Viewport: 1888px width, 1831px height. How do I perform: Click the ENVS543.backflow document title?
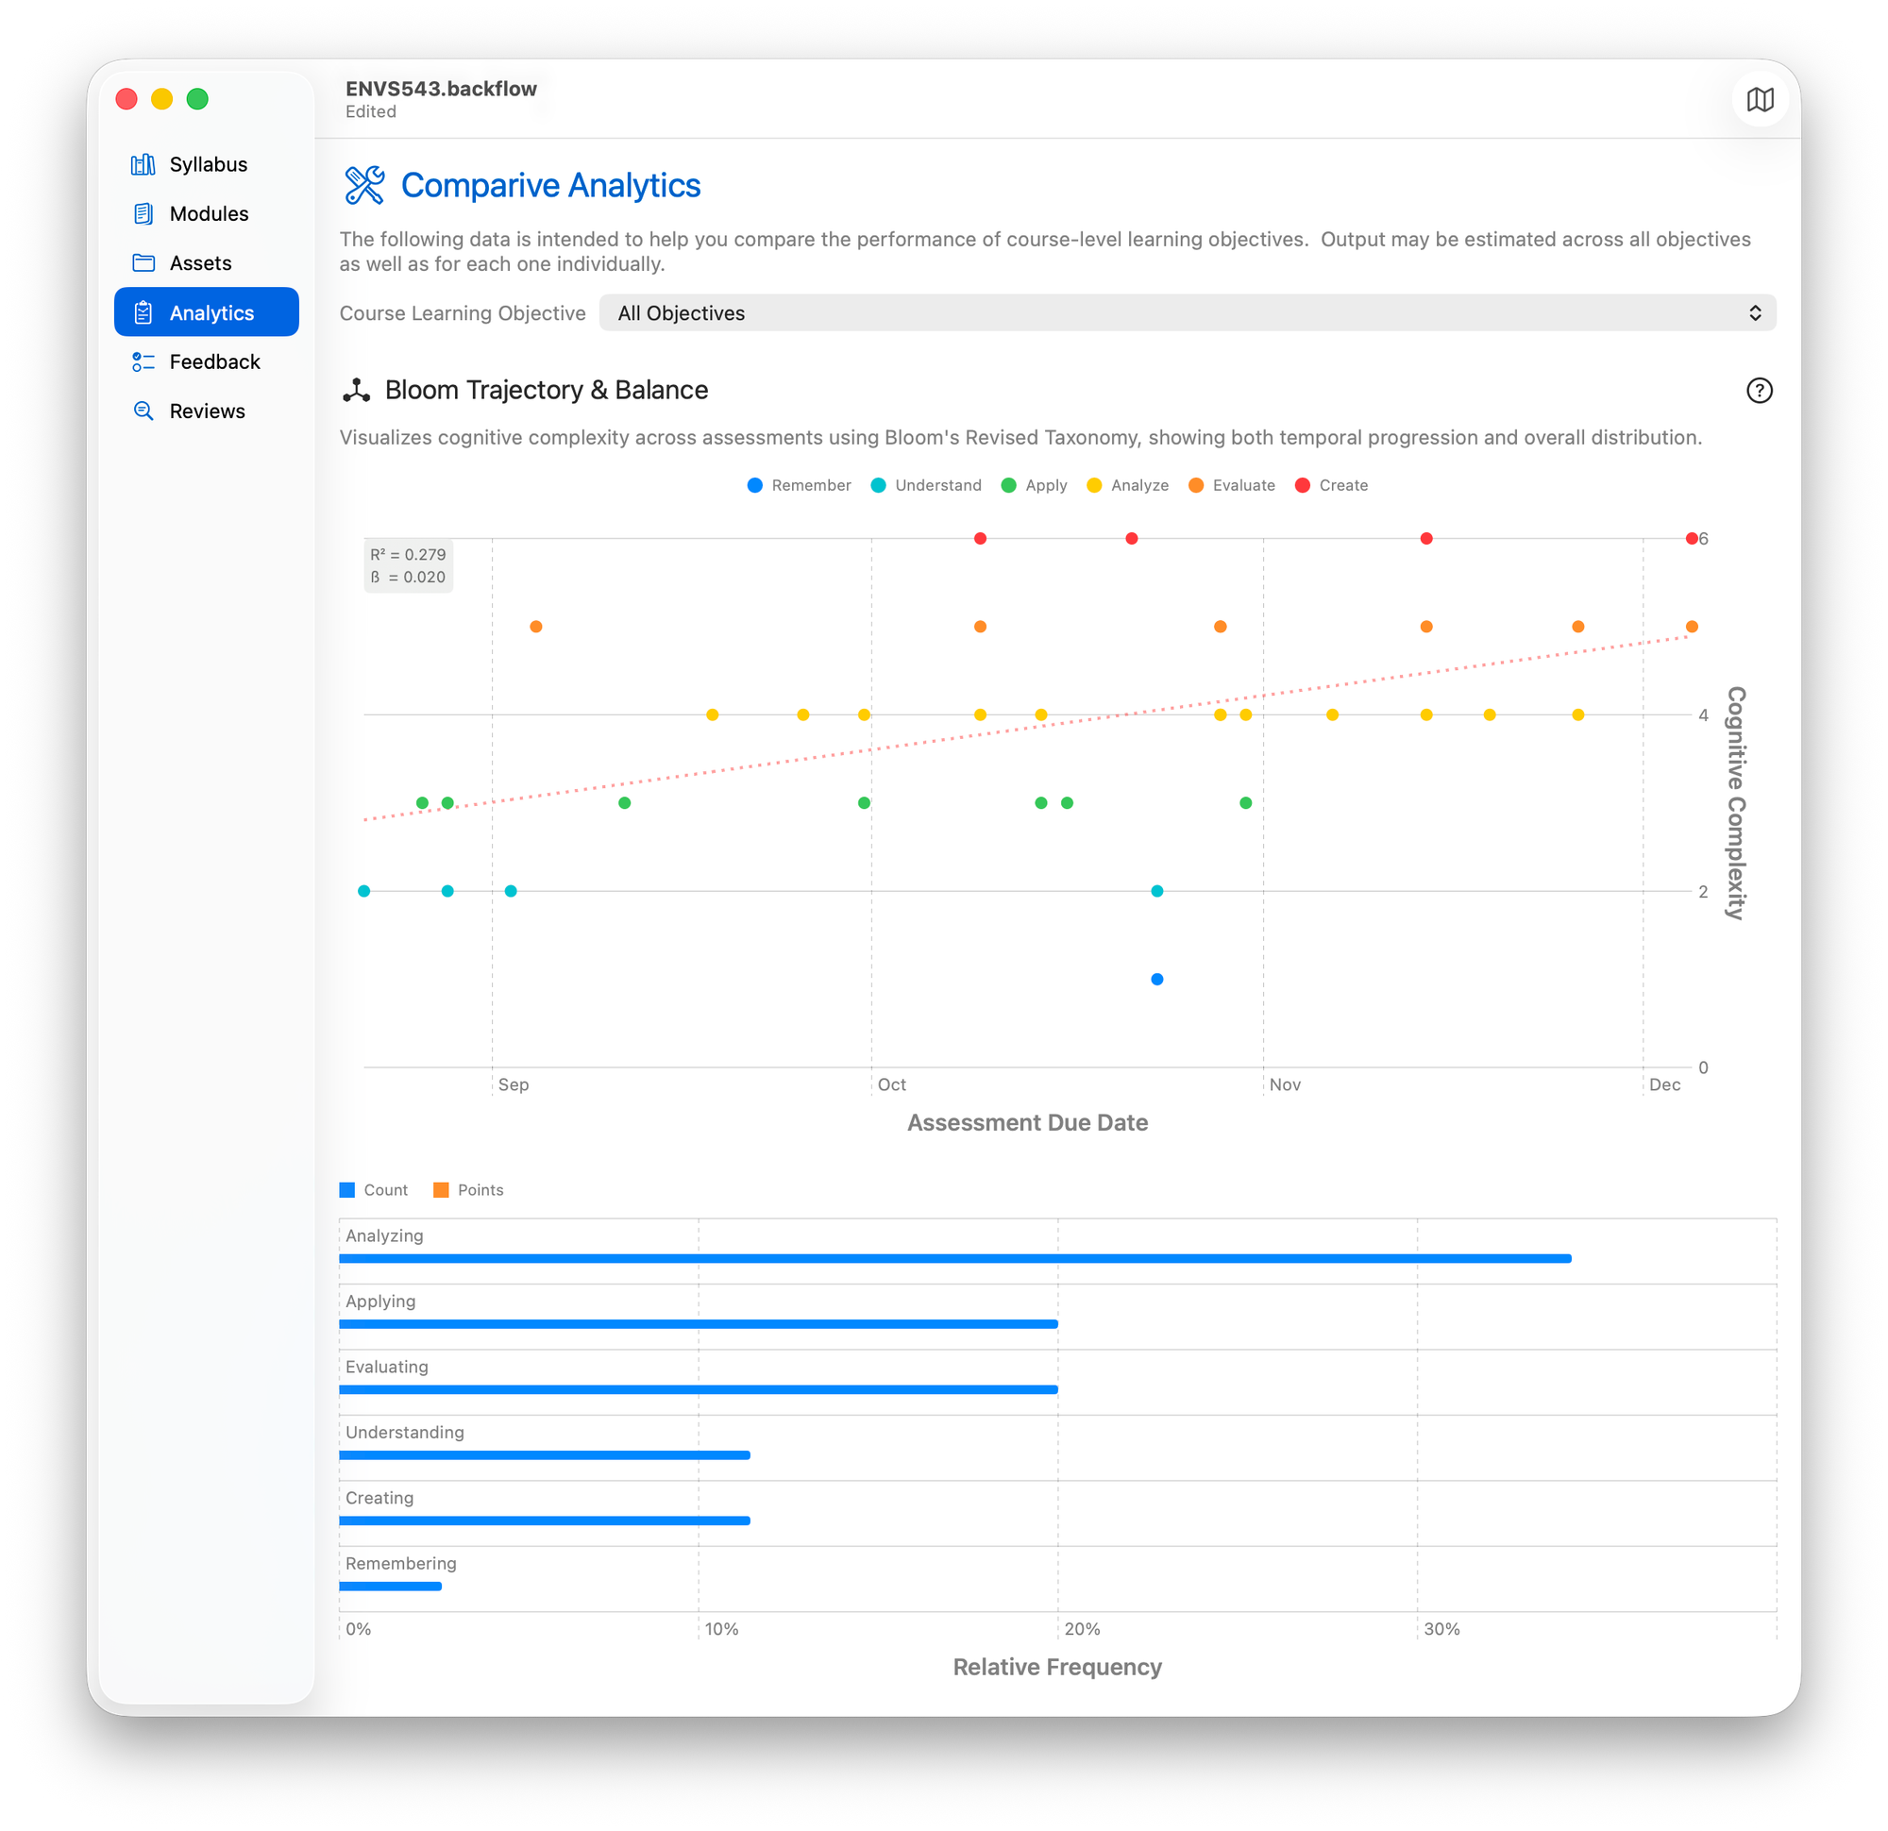(x=441, y=89)
